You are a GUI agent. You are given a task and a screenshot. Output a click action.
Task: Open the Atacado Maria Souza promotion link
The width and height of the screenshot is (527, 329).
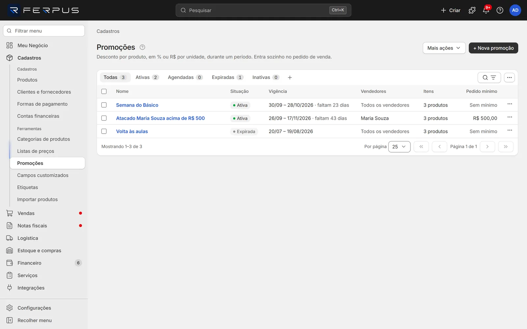pyautogui.click(x=160, y=118)
